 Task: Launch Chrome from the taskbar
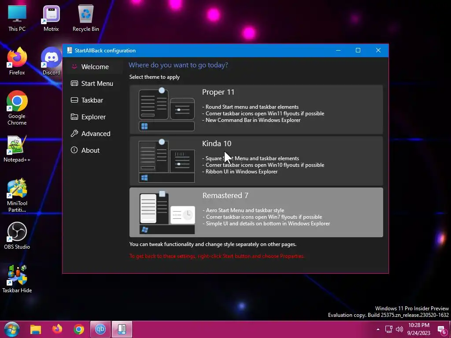79,329
